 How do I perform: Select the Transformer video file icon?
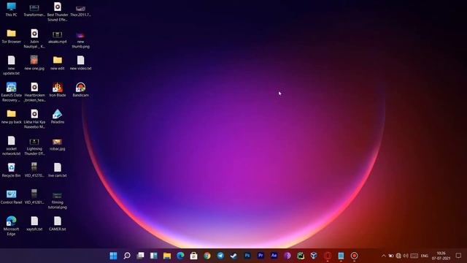click(34, 9)
